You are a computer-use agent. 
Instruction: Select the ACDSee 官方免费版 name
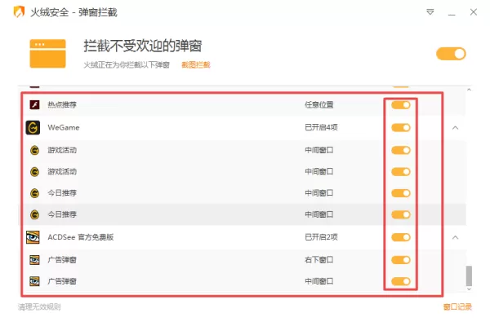tap(81, 237)
